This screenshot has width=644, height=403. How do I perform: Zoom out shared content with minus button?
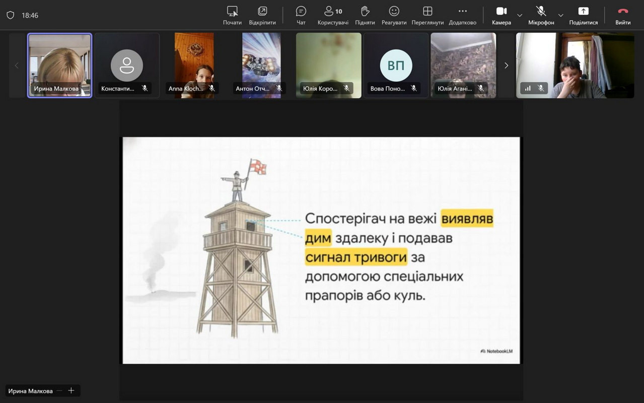click(59, 390)
